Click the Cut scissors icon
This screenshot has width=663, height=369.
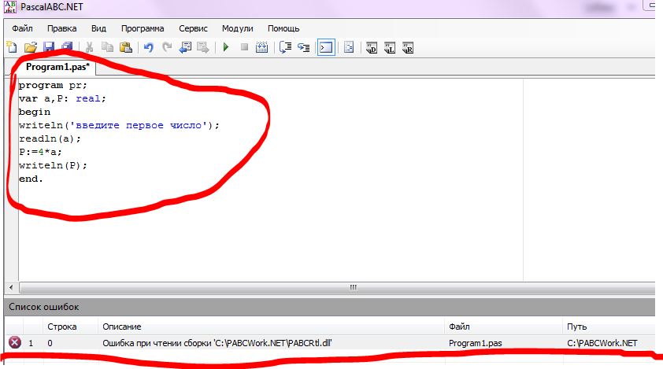pos(89,47)
